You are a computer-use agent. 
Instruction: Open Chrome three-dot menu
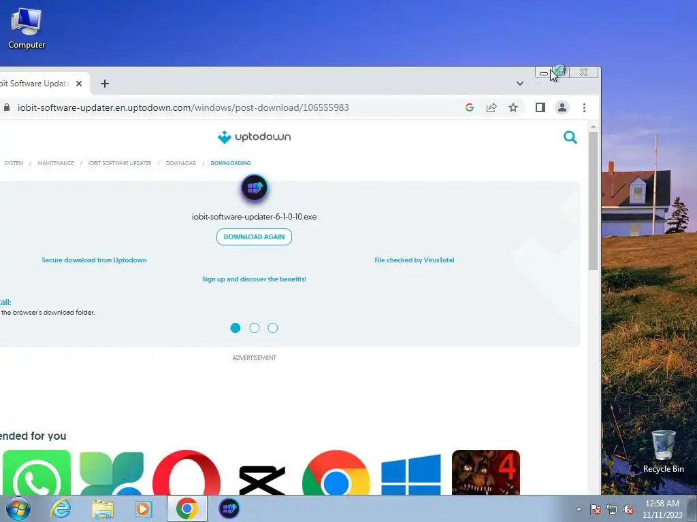coord(584,107)
